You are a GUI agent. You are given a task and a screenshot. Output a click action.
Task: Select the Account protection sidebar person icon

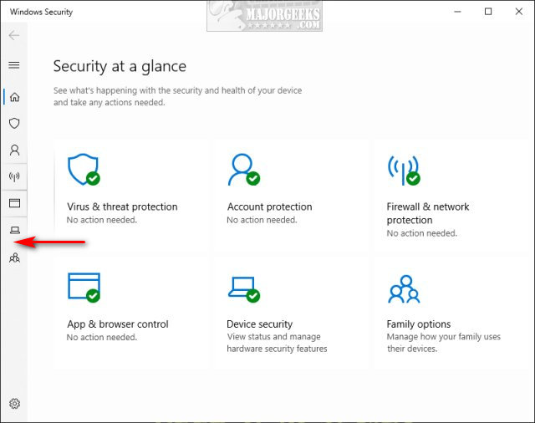[14, 150]
